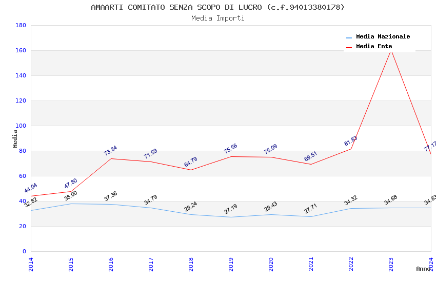Click the 160 y-axis tick label
The image size is (436, 282).
[x=21, y=50]
